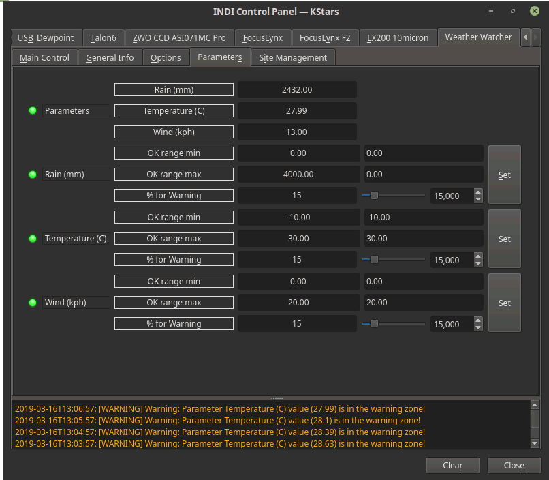Viewport: 549px width, 480px height.
Task: Click the Rain OK range max 4000.00 value
Action: click(298, 174)
